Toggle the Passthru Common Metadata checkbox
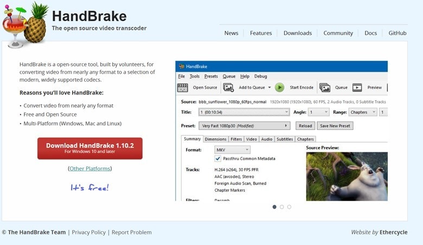The width and height of the screenshot is (423, 245). click(x=217, y=158)
